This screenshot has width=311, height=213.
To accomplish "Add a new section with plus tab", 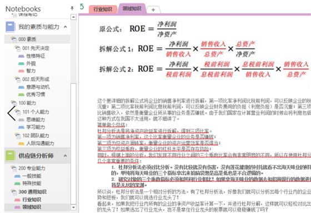I will point(153,10).
